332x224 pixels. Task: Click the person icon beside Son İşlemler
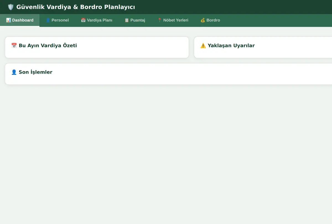click(x=14, y=72)
